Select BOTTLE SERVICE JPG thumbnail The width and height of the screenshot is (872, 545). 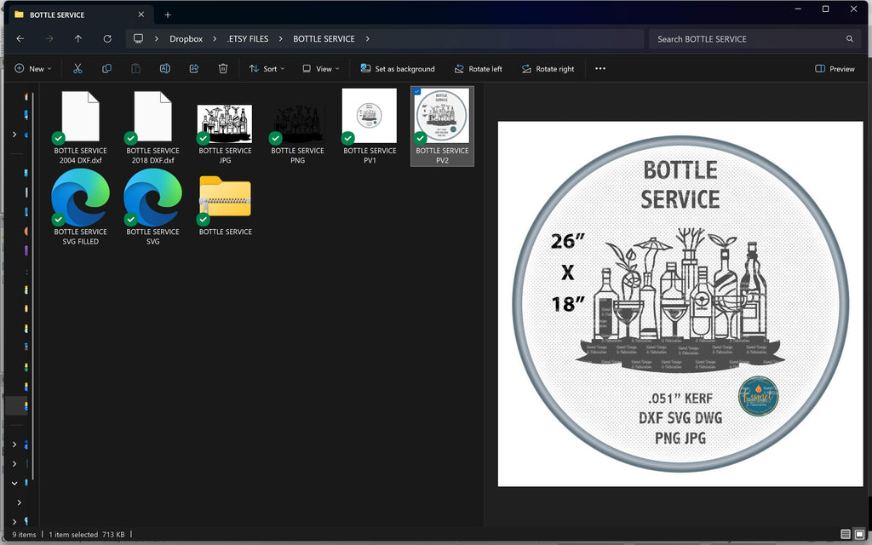pyautogui.click(x=225, y=126)
